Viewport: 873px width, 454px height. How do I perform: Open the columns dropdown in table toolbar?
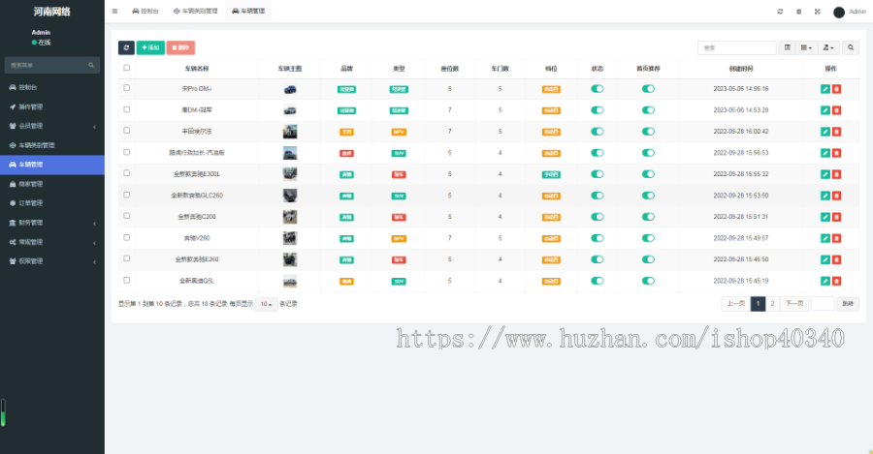click(x=806, y=47)
